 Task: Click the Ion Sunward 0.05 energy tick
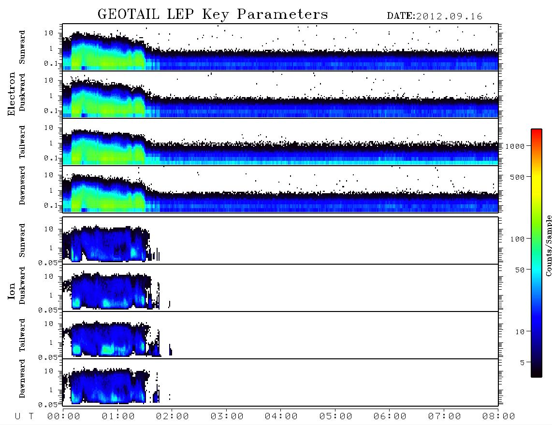pyautogui.click(x=48, y=263)
